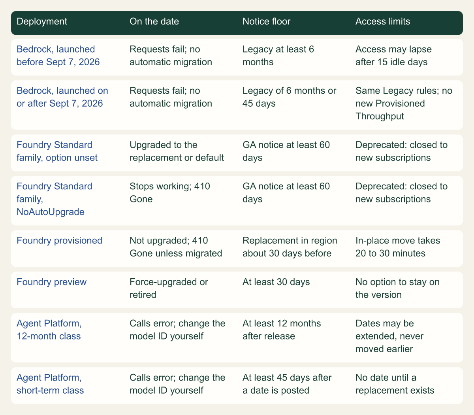Click the 'Notice floor' column header
The width and height of the screenshot is (474, 415).
point(266,21)
